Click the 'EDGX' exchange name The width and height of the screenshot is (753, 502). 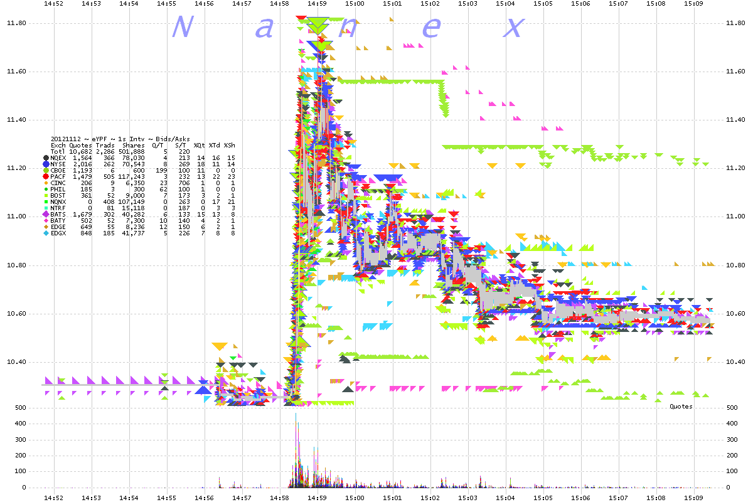58,233
